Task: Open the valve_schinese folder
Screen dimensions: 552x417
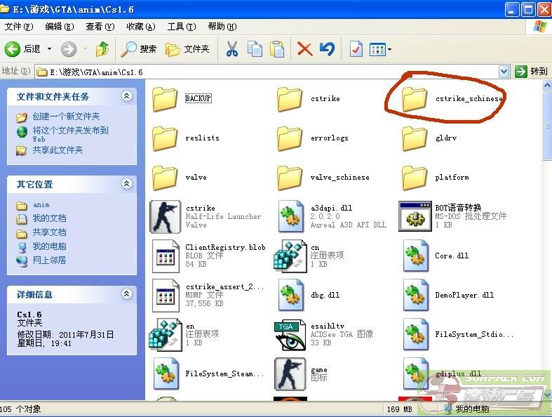Action: tap(290, 177)
